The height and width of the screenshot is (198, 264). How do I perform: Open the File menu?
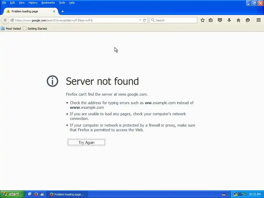pos(4,3)
